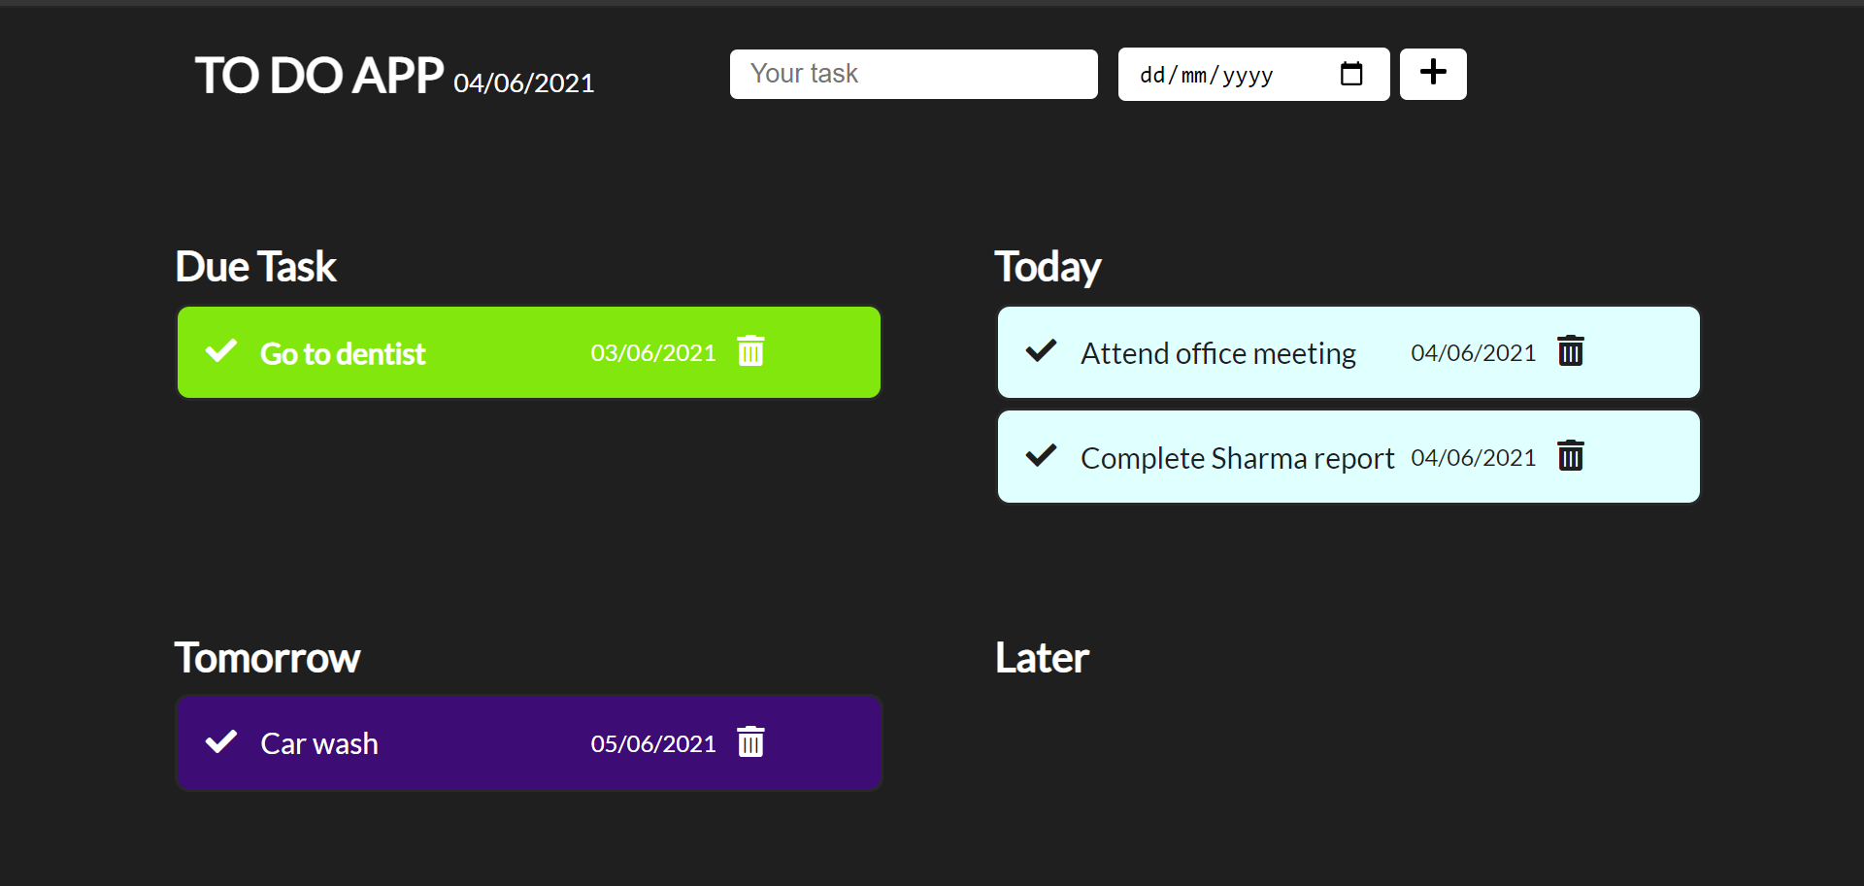Viewport: 1864px width, 886px height.
Task: Click the 03/06/2021 due date label
Action: click(x=653, y=353)
